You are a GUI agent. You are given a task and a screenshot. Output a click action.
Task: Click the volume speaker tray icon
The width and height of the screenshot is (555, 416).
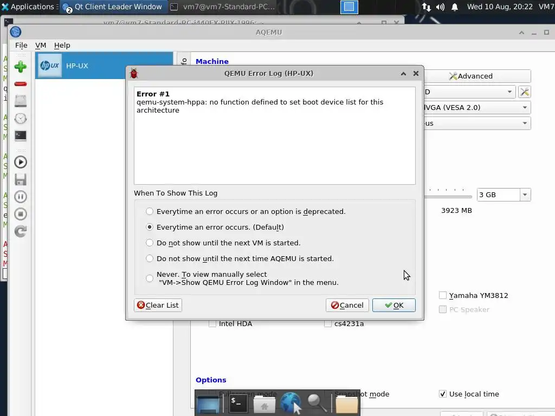(x=440, y=6)
